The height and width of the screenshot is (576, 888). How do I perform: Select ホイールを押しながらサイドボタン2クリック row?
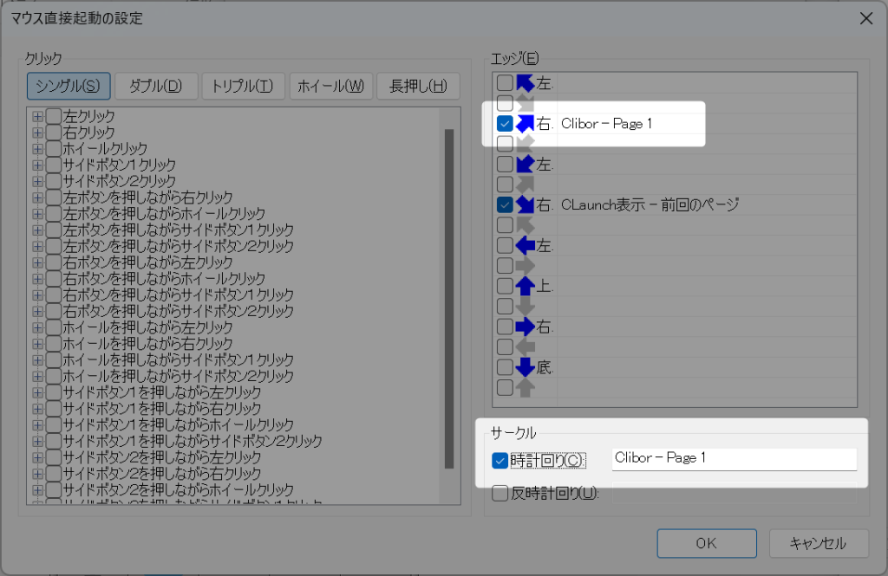pos(179,376)
